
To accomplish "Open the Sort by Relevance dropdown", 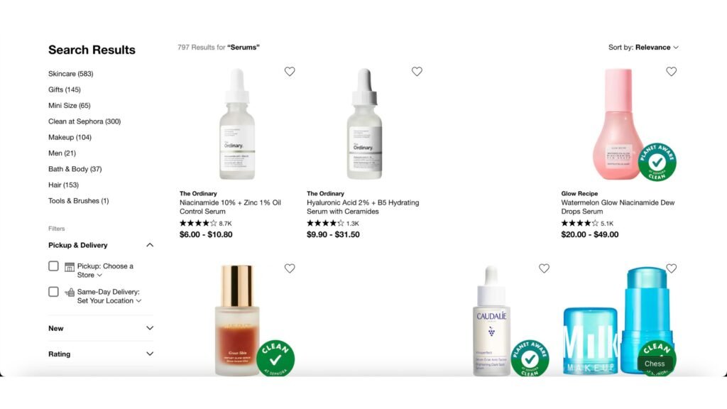I will coord(643,48).
